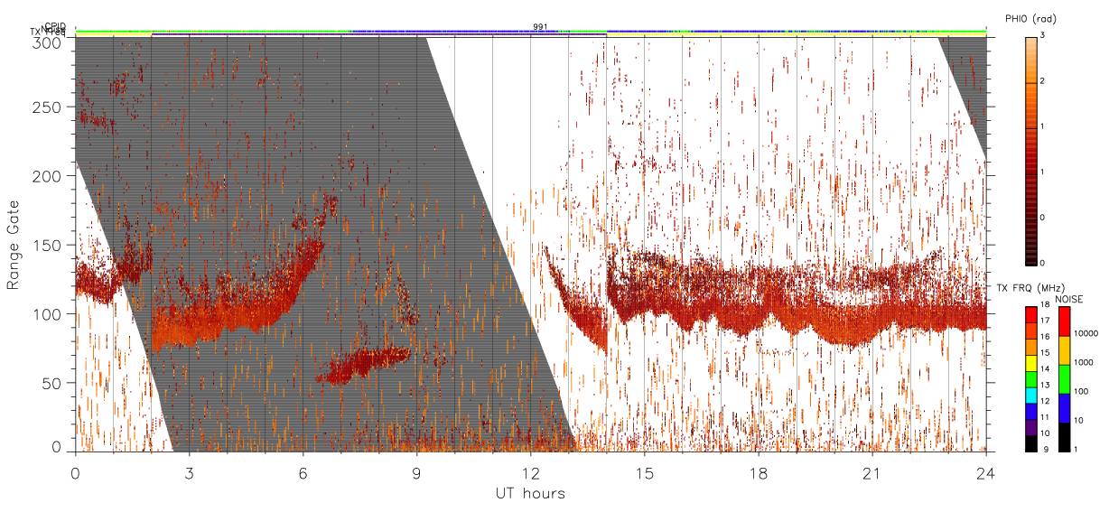This screenshot has height=512, width=1109.
Task: Click the PHI0 gradient colorbar
Action: (x=1030, y=150)
